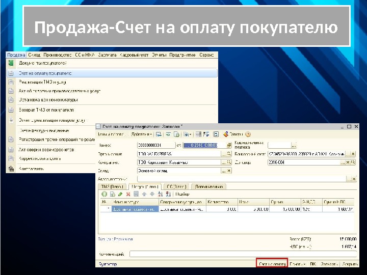The image size is (367, 275).
Task: Open Цены и валюта settings
Action: [111, 134]
